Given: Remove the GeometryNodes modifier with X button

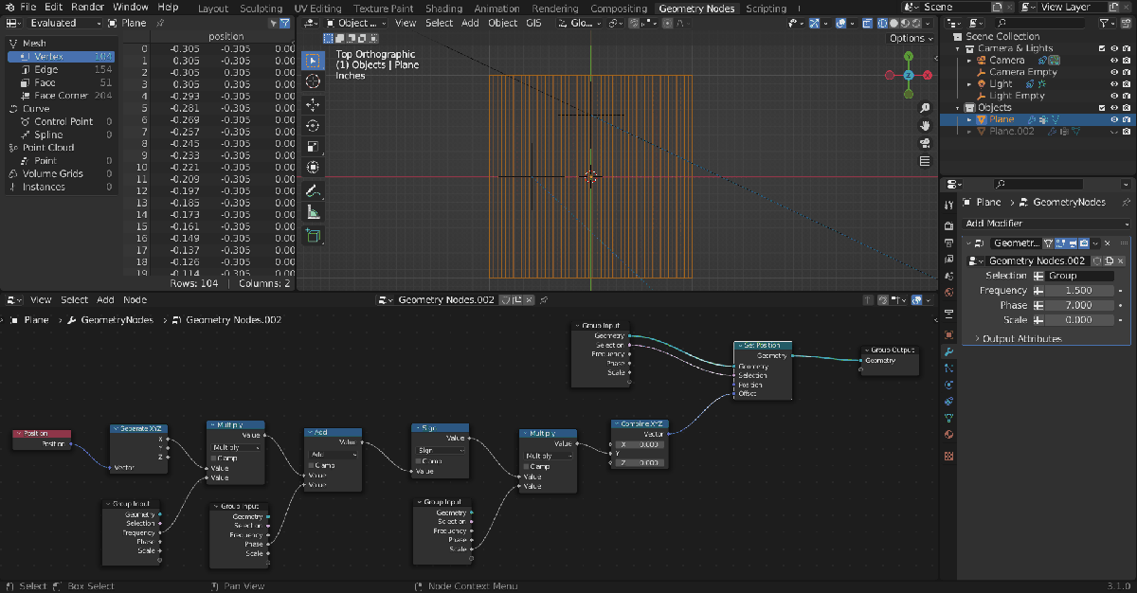Looking at the screenshot, I should pos(1107,243).
